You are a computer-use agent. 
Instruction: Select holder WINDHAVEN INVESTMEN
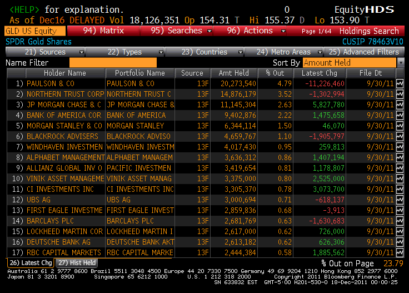pos(64,147)
